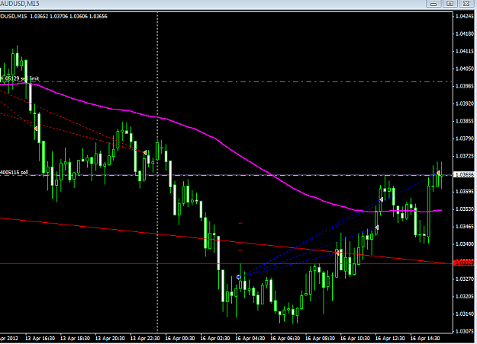
Task: Click the 16 Apr 12:30 time label
Action: (x=390, y=338)
